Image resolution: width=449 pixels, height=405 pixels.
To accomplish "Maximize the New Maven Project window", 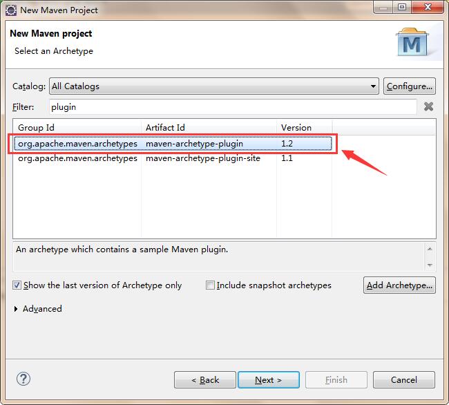I will pos(402,7).
